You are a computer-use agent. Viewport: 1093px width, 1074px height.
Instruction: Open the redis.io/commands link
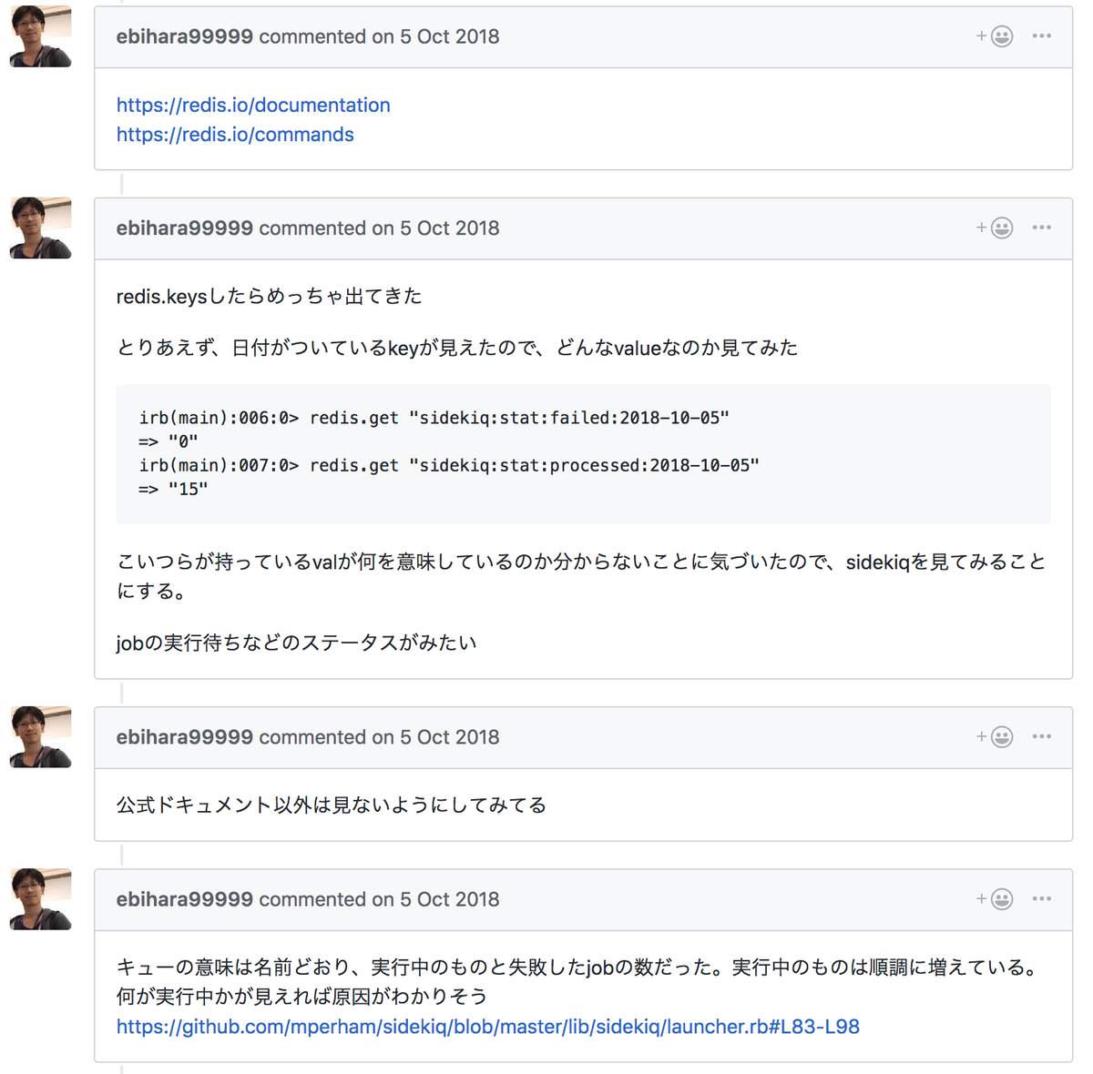[235, 135]
